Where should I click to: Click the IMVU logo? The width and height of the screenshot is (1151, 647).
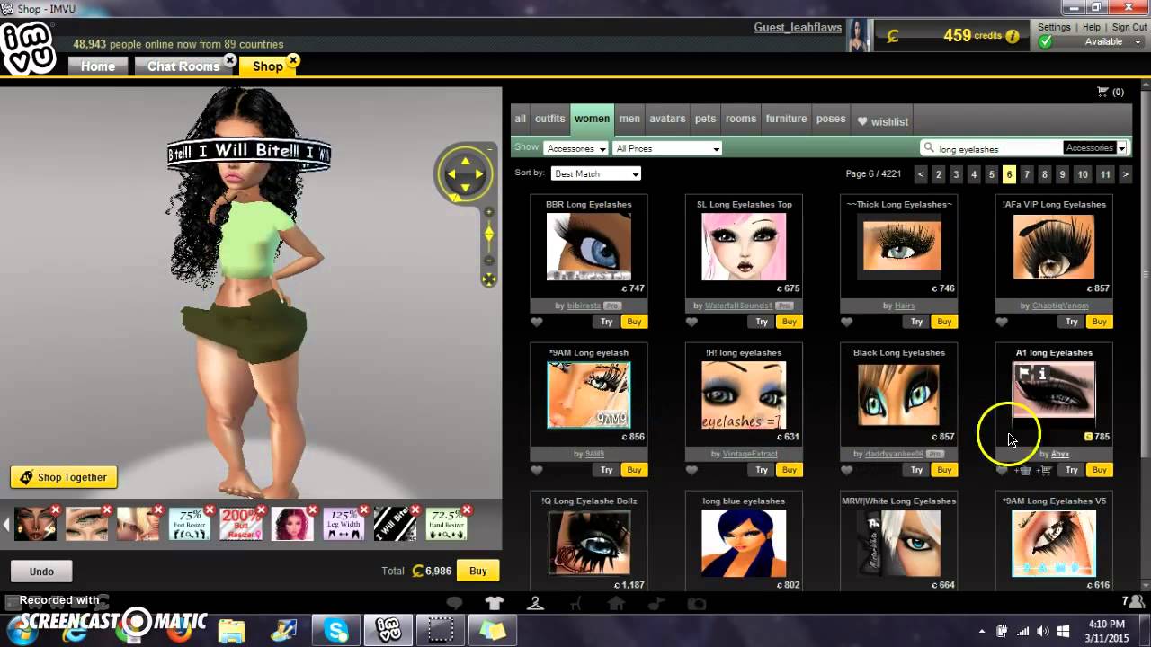[28, 47]
